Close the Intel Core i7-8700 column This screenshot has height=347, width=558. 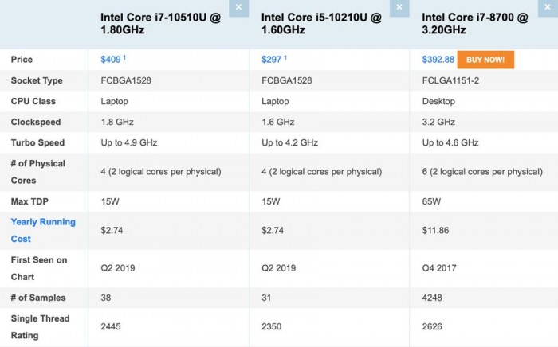tap(549, 8)
